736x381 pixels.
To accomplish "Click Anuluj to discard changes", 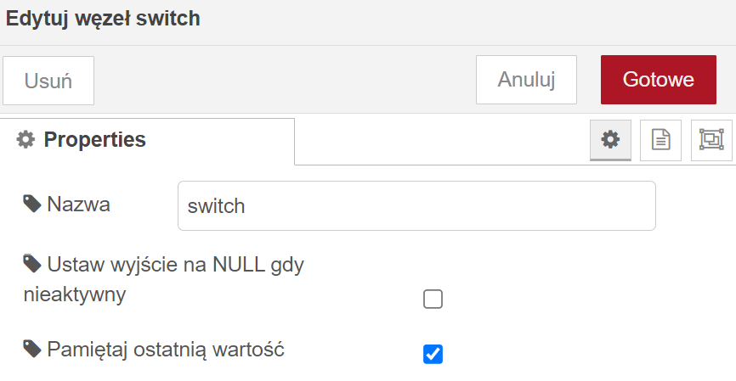I will click(526, 80).
